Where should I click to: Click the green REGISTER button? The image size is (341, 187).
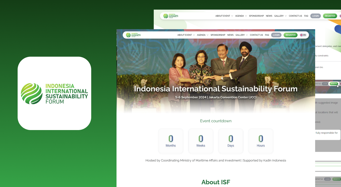click(x=290, y=35)
